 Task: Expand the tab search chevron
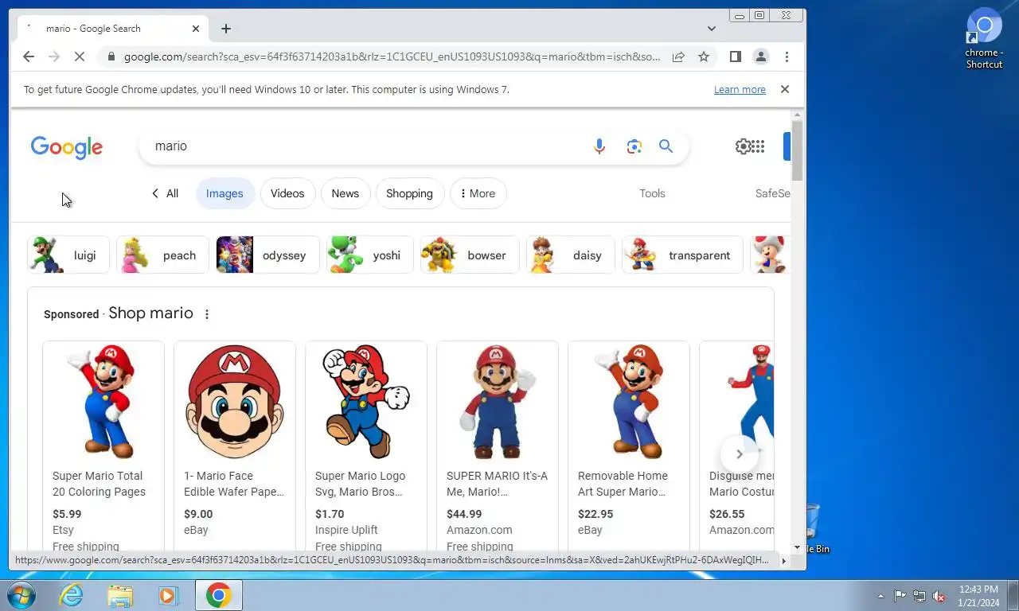click(711, 29)
